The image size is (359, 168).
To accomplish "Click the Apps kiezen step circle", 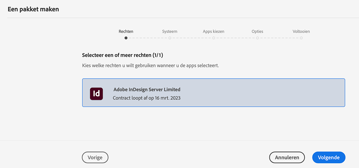I will (214, 38).
